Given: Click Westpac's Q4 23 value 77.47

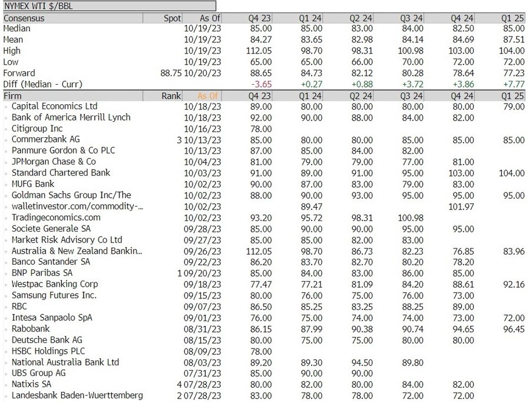Looking at the screenshot, I should point(261,284).
